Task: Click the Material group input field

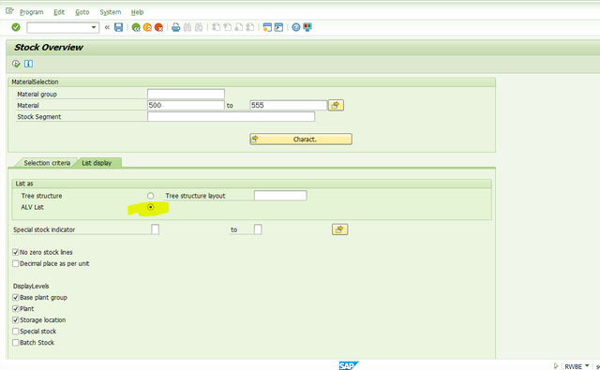Action: pos(186,94)
